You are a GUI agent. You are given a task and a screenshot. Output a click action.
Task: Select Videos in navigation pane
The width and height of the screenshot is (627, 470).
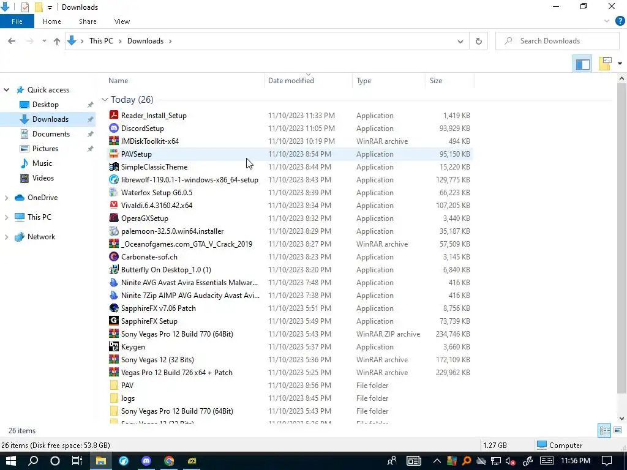43,178
